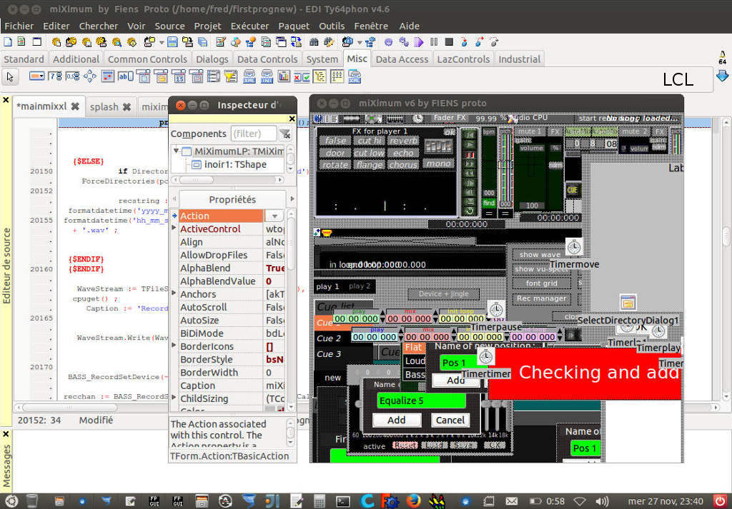
Task: Select inoir1: TShape in the component tree
Action: click(235, 164)
